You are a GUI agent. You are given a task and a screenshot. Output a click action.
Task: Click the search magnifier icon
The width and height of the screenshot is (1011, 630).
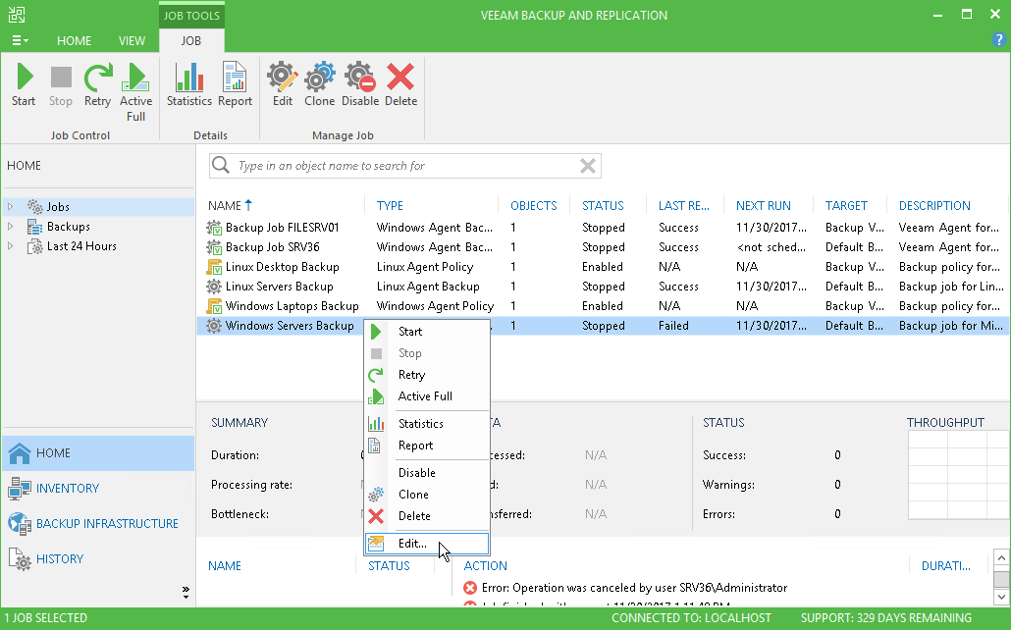(221, 165)
